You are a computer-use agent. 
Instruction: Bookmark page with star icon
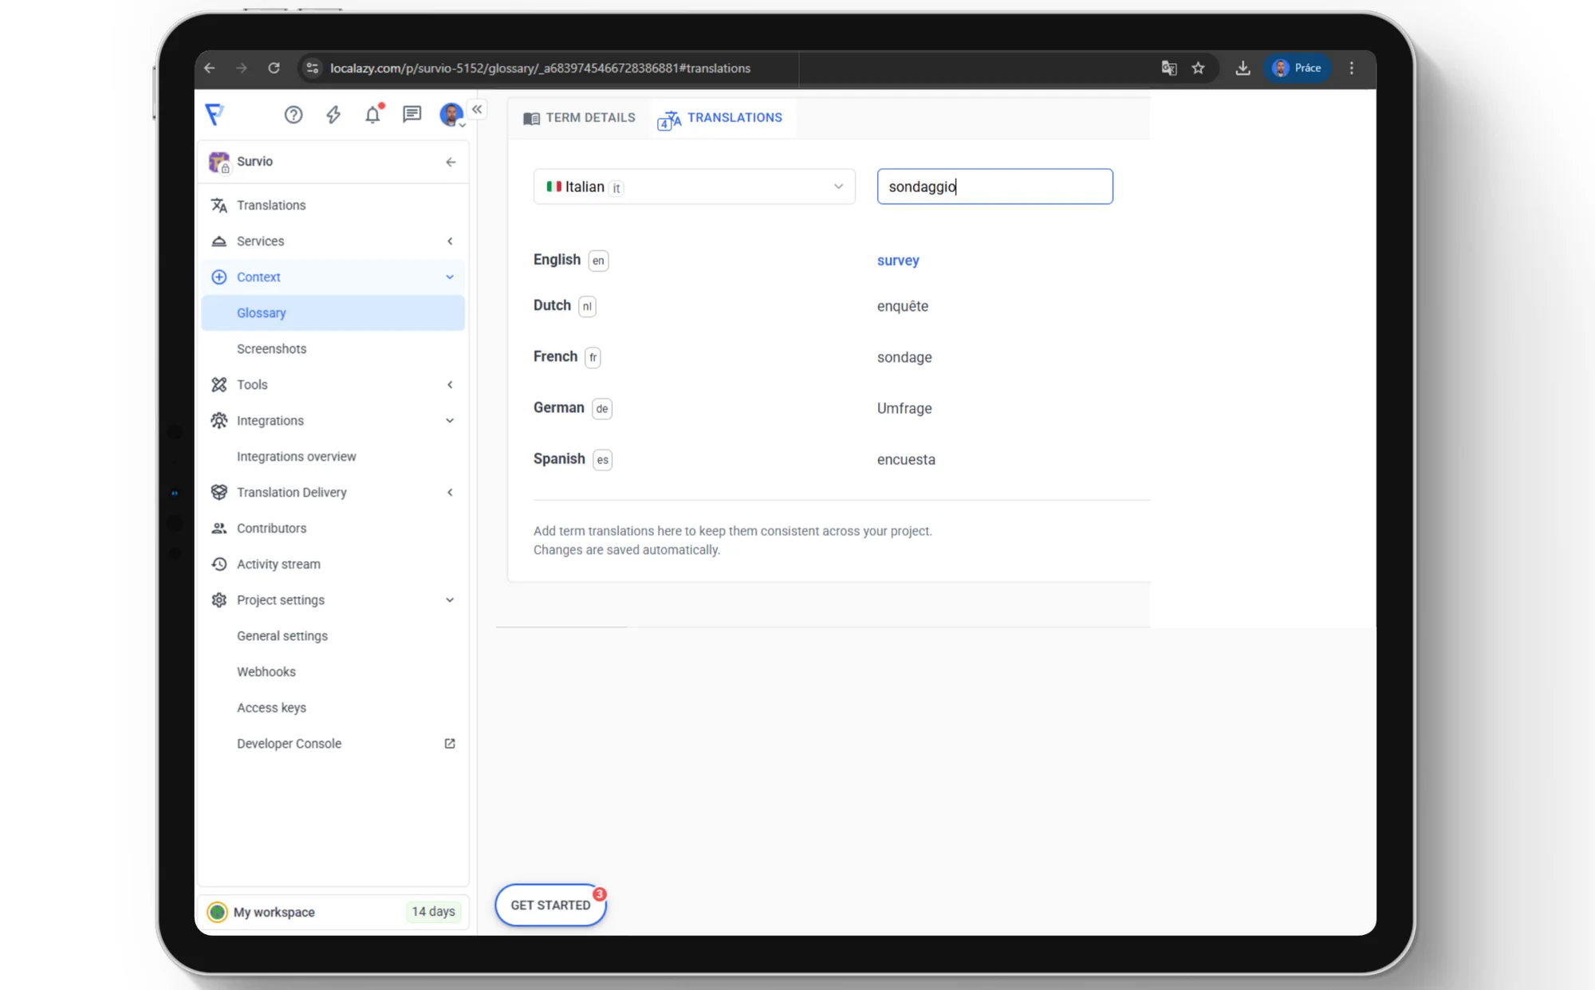[x=1198, y=69]
